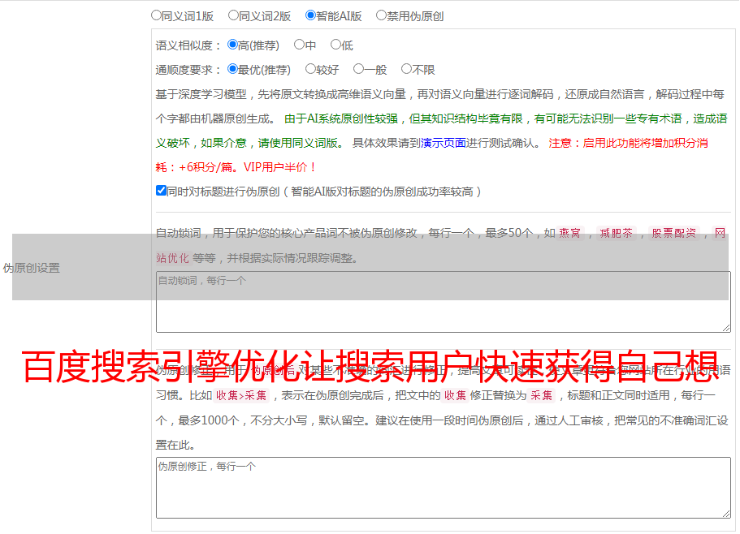Click the 减肥茶 example keyword tag

(x=616, y=234)
